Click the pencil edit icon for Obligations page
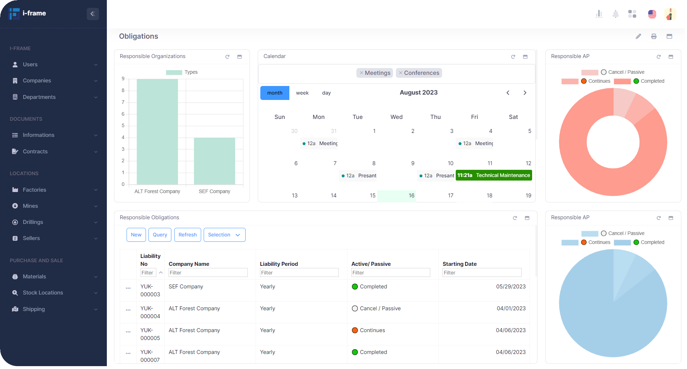The height and width of the screenshot is (369, 687). coord(638,37)
